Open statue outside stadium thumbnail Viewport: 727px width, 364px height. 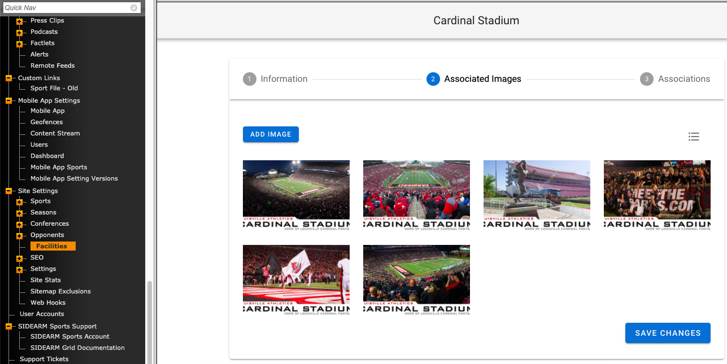(x=537, y=195)
